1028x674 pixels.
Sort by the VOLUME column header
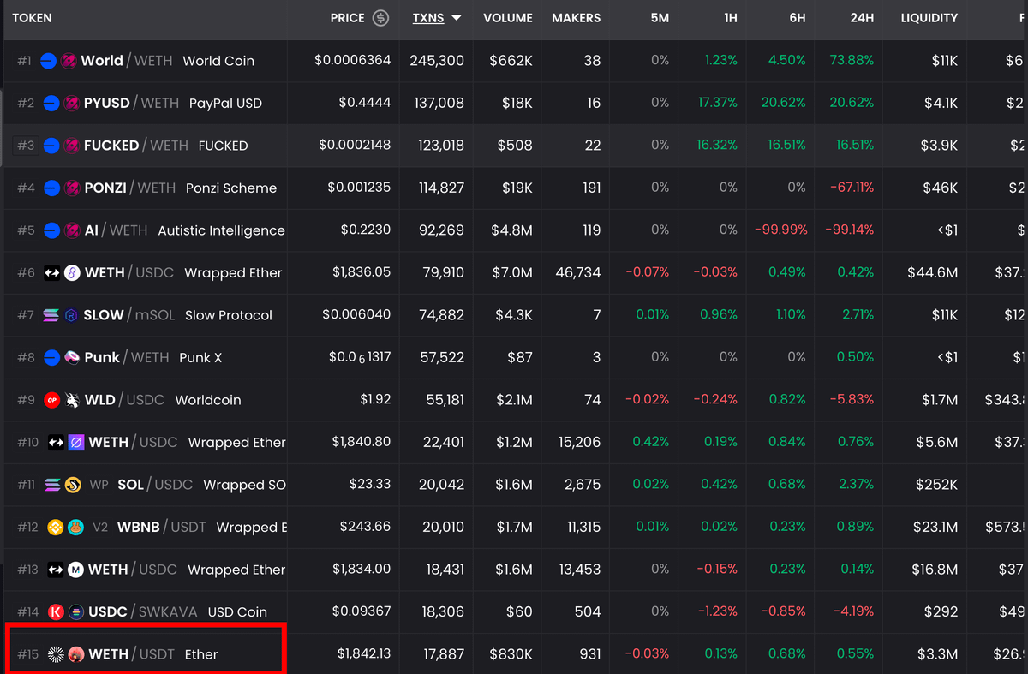pos(508,18)
